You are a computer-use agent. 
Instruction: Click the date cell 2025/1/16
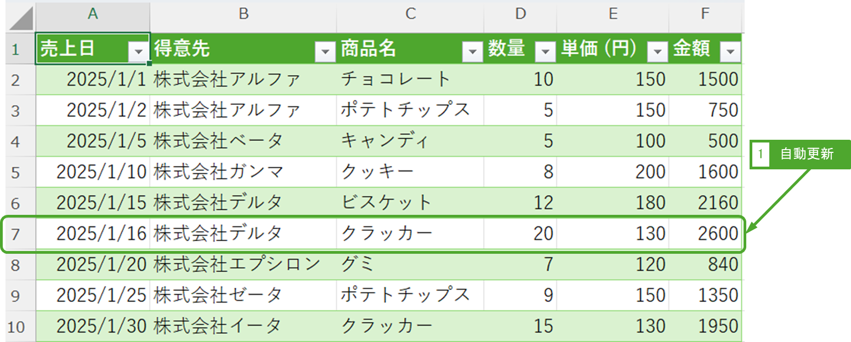coord(101,235)
